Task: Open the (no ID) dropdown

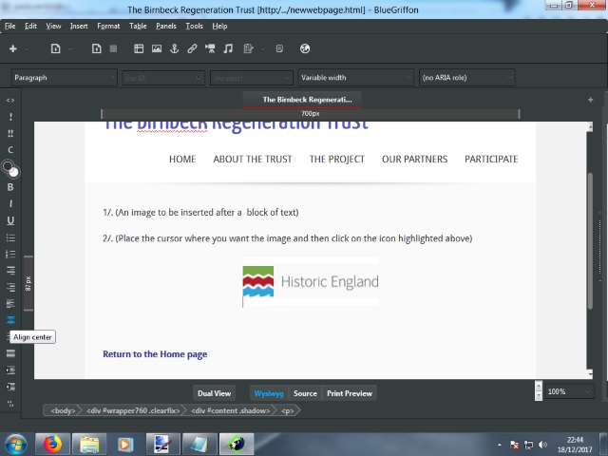Action: click(x=163, y=78)
